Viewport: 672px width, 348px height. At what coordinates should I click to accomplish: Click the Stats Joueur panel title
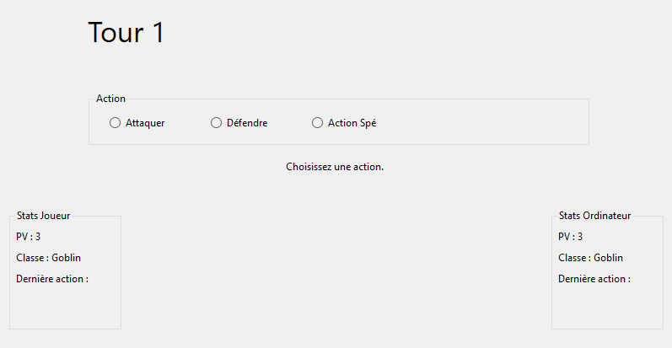click(x=43, y=216)
